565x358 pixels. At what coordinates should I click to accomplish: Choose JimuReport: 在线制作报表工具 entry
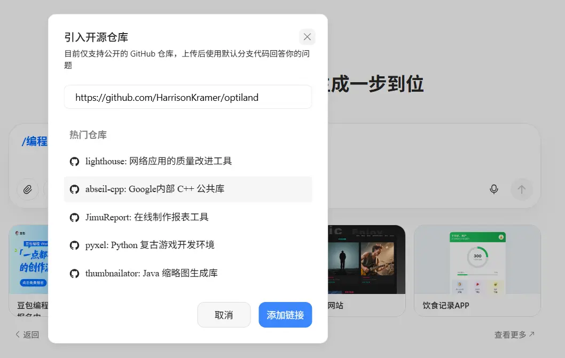click(x=147, y=217)
